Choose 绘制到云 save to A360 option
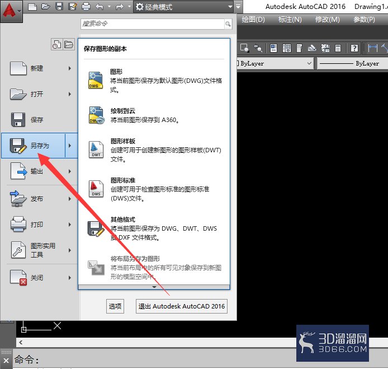This screenshot has height=369, width=388. click(154, 115)
